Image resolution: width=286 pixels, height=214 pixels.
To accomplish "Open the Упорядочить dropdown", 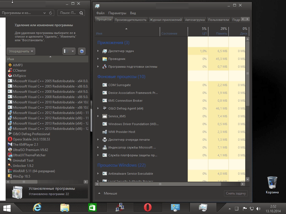I will pyautogui.click(x=21, y=51).
